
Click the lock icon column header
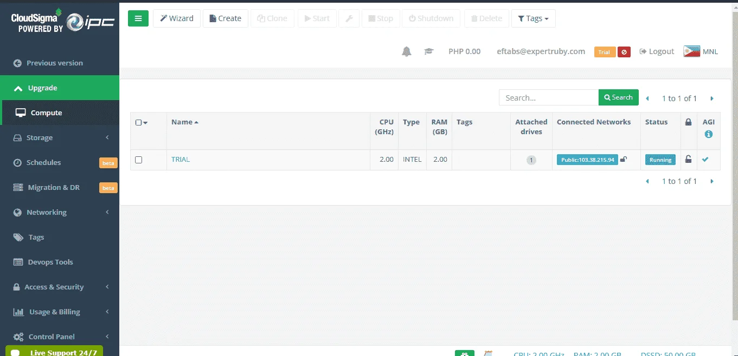(x=688, y=122)
